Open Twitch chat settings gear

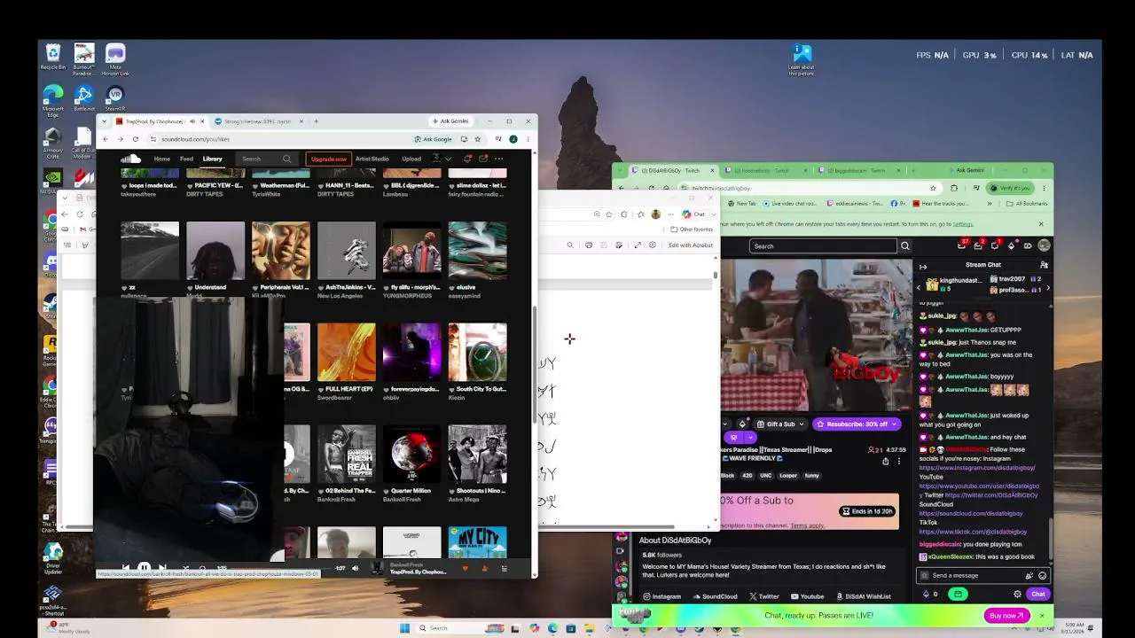pyautogui.click(x=1017, y=595)
